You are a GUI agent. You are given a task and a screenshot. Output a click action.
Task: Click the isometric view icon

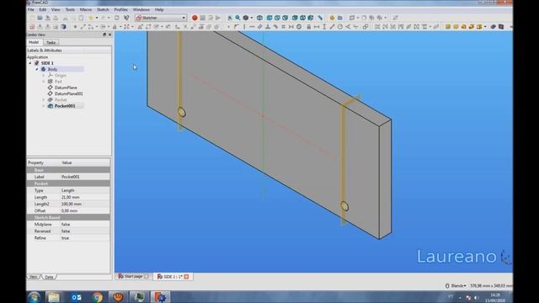tap(259, 18)
